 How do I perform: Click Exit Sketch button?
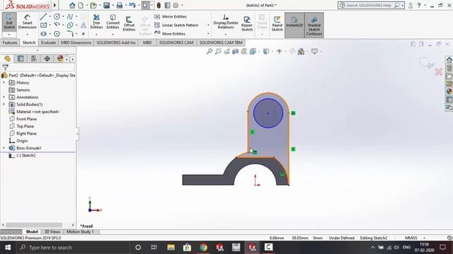(9, 21)
